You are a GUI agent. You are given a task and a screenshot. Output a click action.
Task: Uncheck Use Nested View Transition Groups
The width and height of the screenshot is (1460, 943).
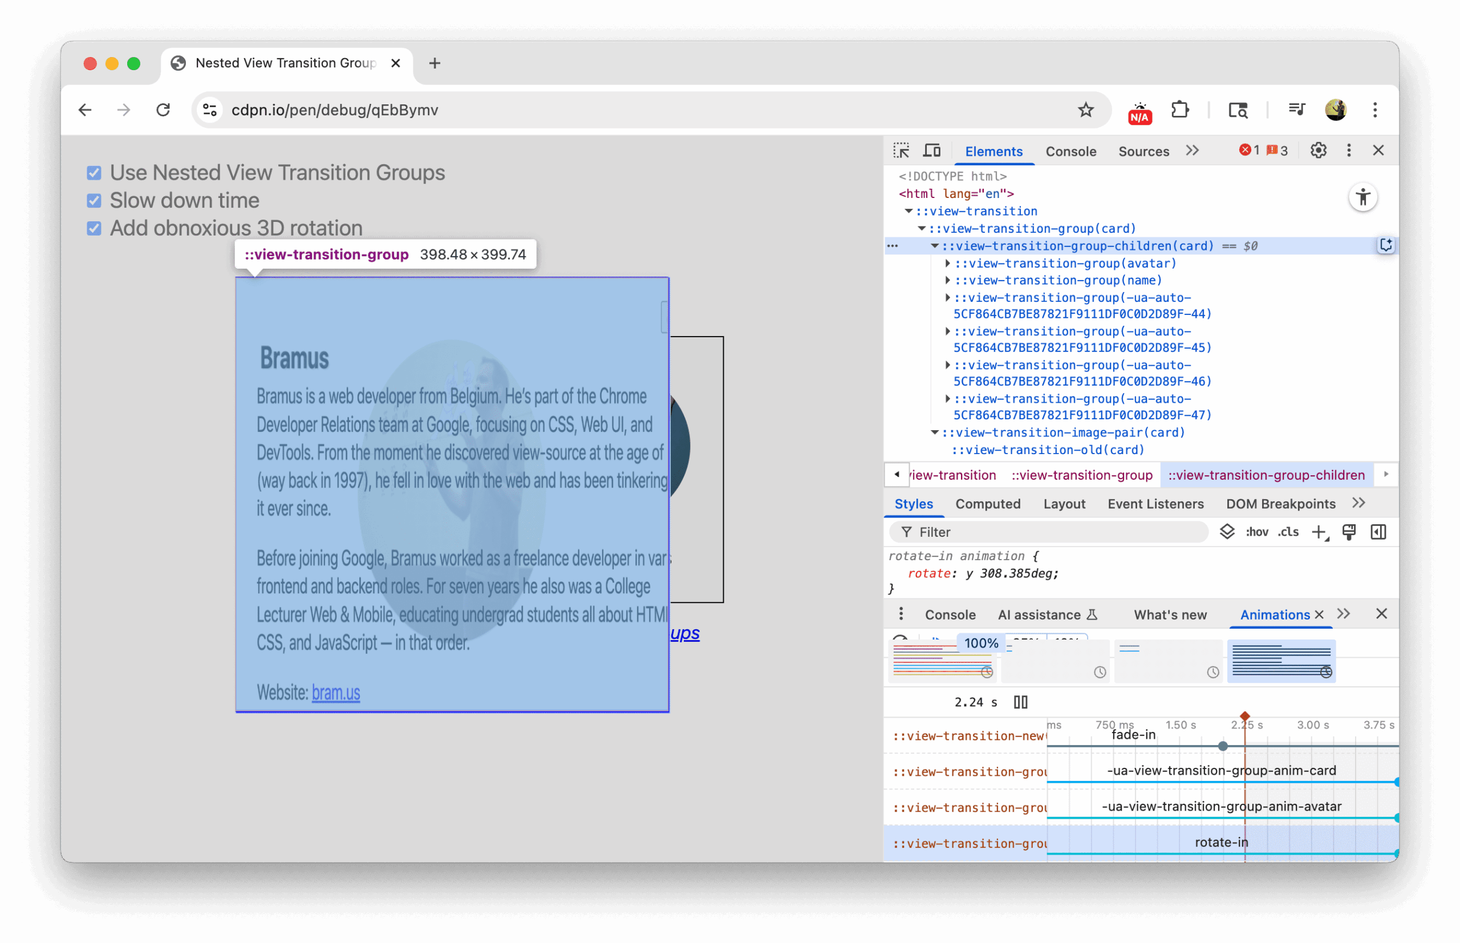94,173
